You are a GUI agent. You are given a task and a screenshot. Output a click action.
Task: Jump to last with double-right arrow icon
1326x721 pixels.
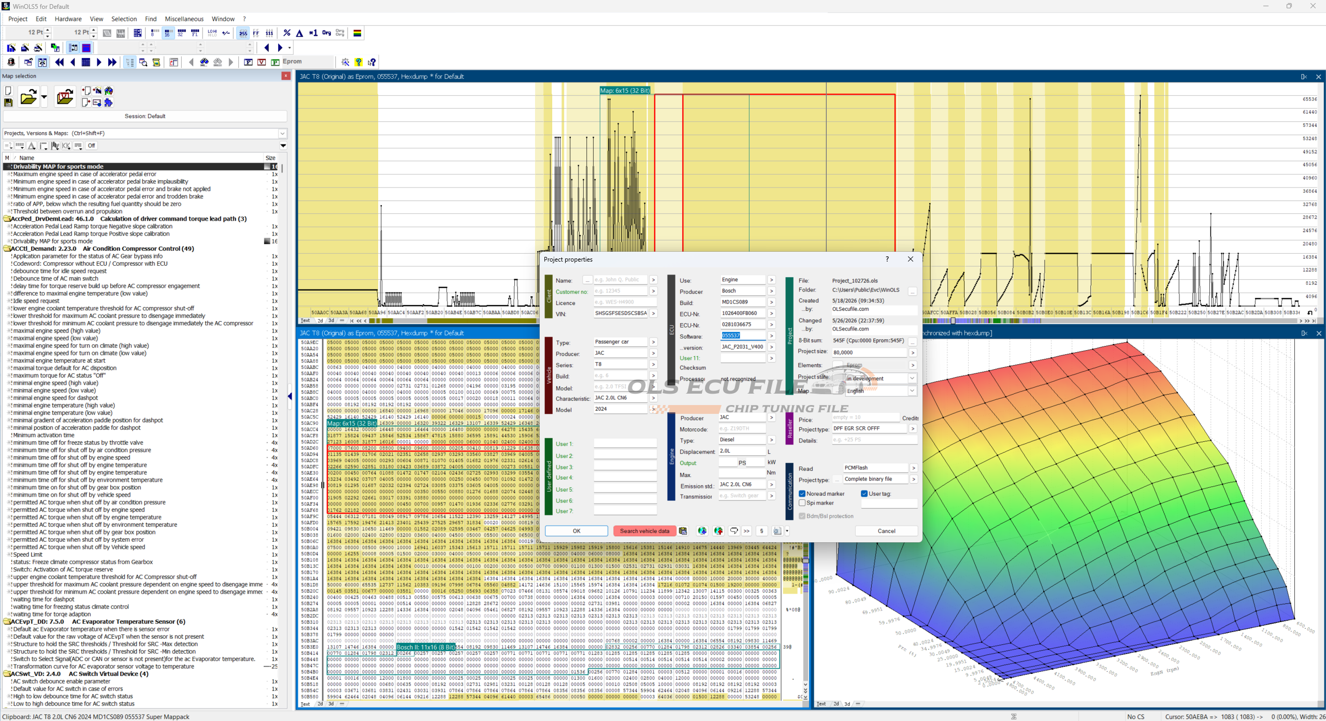click(112, 62)
